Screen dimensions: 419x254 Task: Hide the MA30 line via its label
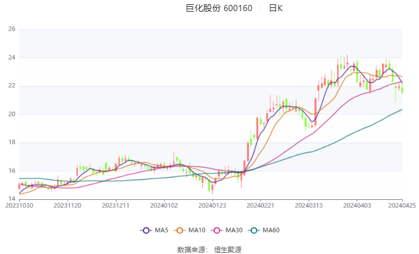click(234, 230)
